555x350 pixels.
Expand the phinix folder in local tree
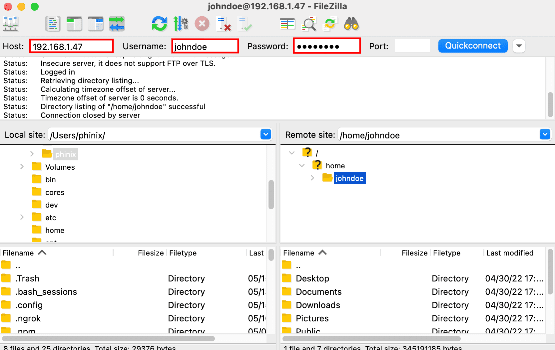click(x=32, y=154)
